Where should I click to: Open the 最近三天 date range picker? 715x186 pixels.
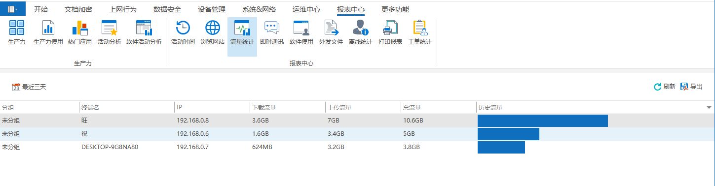(x=29, y=87)
